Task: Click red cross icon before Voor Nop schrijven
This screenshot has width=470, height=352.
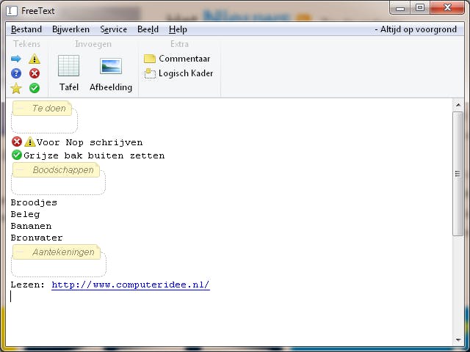Action: click(x=17, y=142)
